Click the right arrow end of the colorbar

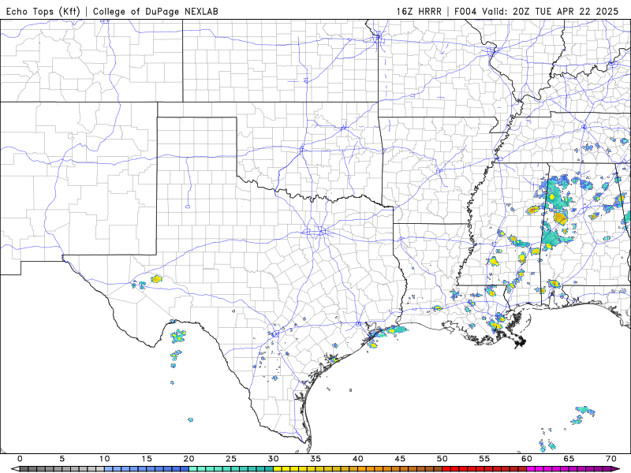[x=616, y=469]
